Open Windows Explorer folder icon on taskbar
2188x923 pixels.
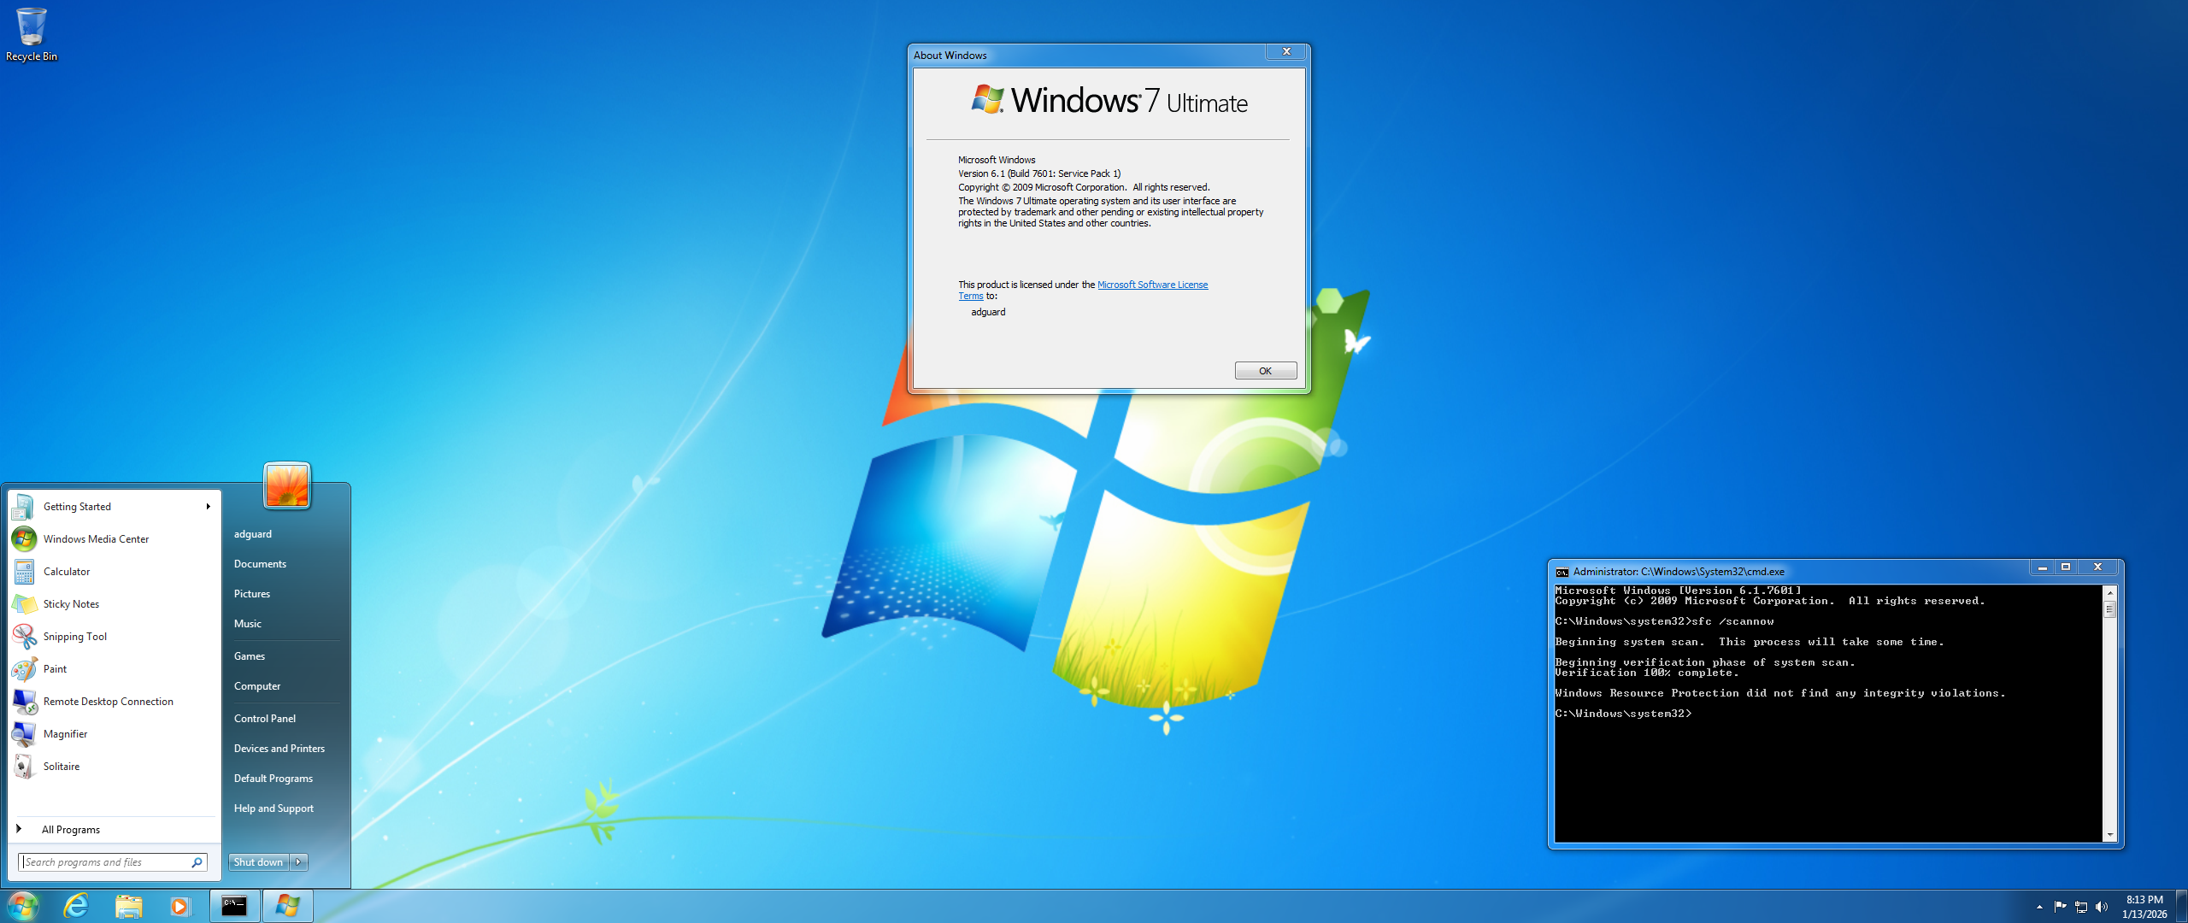coord(128,906)
